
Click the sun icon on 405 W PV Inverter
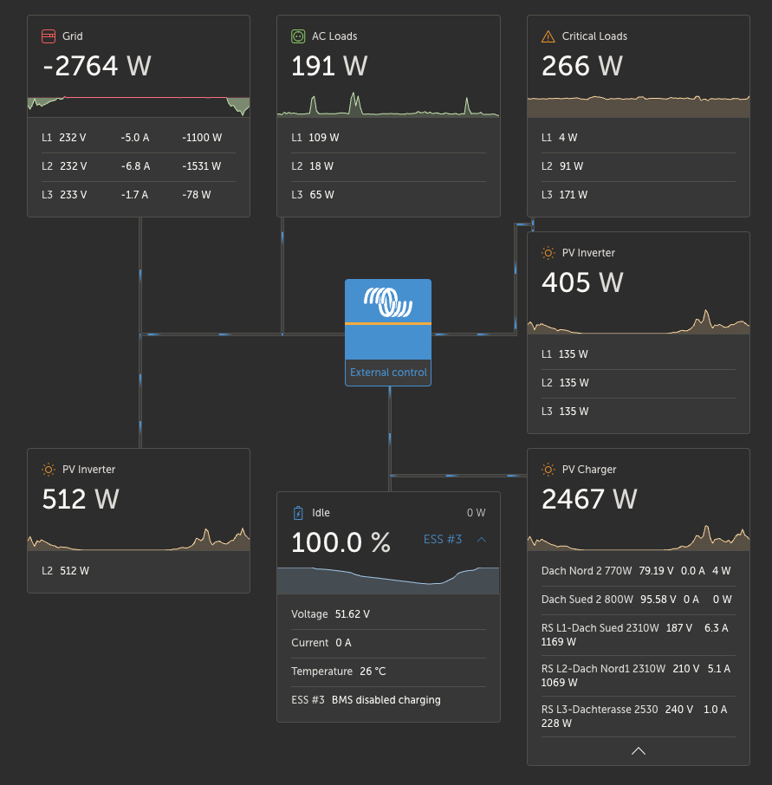548,253
